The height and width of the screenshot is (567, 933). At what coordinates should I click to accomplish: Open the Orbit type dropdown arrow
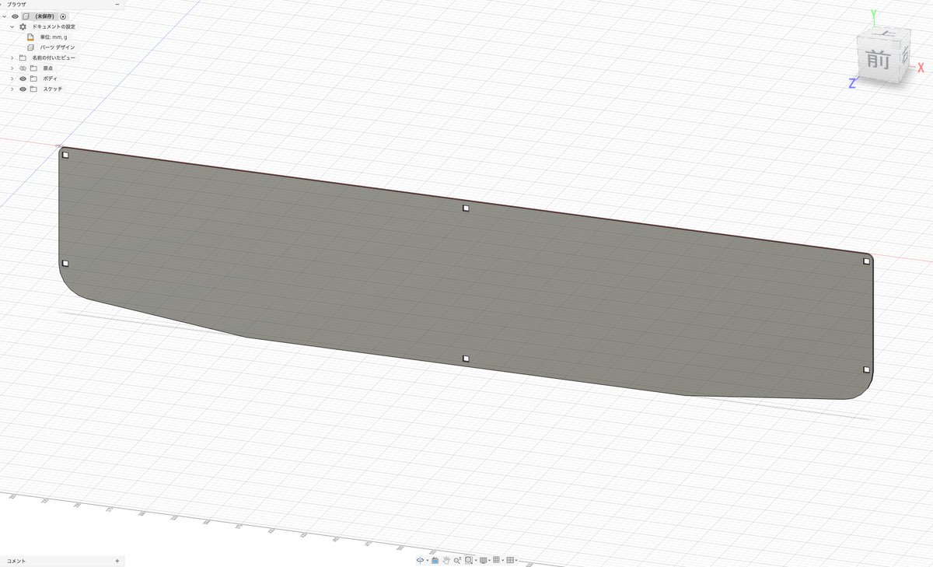tap(428, 561)
